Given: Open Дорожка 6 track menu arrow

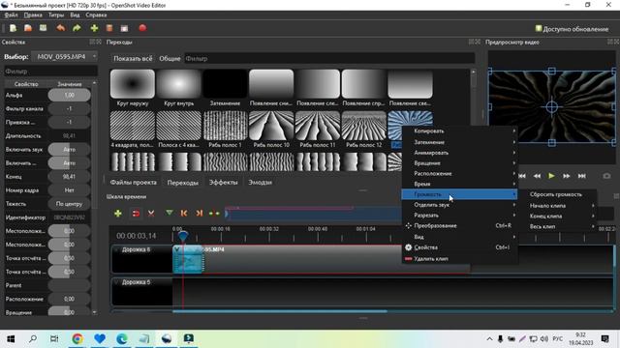Looking at the screenshot, I should click(x=116, y=249).
